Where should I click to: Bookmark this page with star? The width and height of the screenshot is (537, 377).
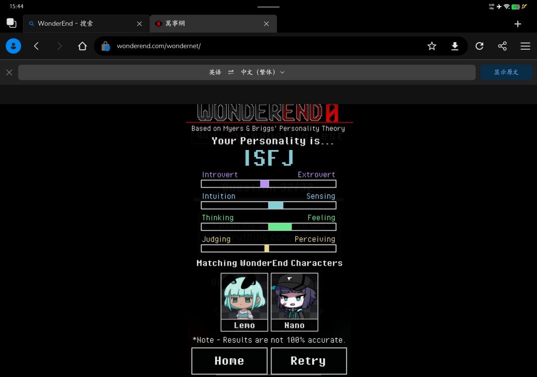pos(432,46)
